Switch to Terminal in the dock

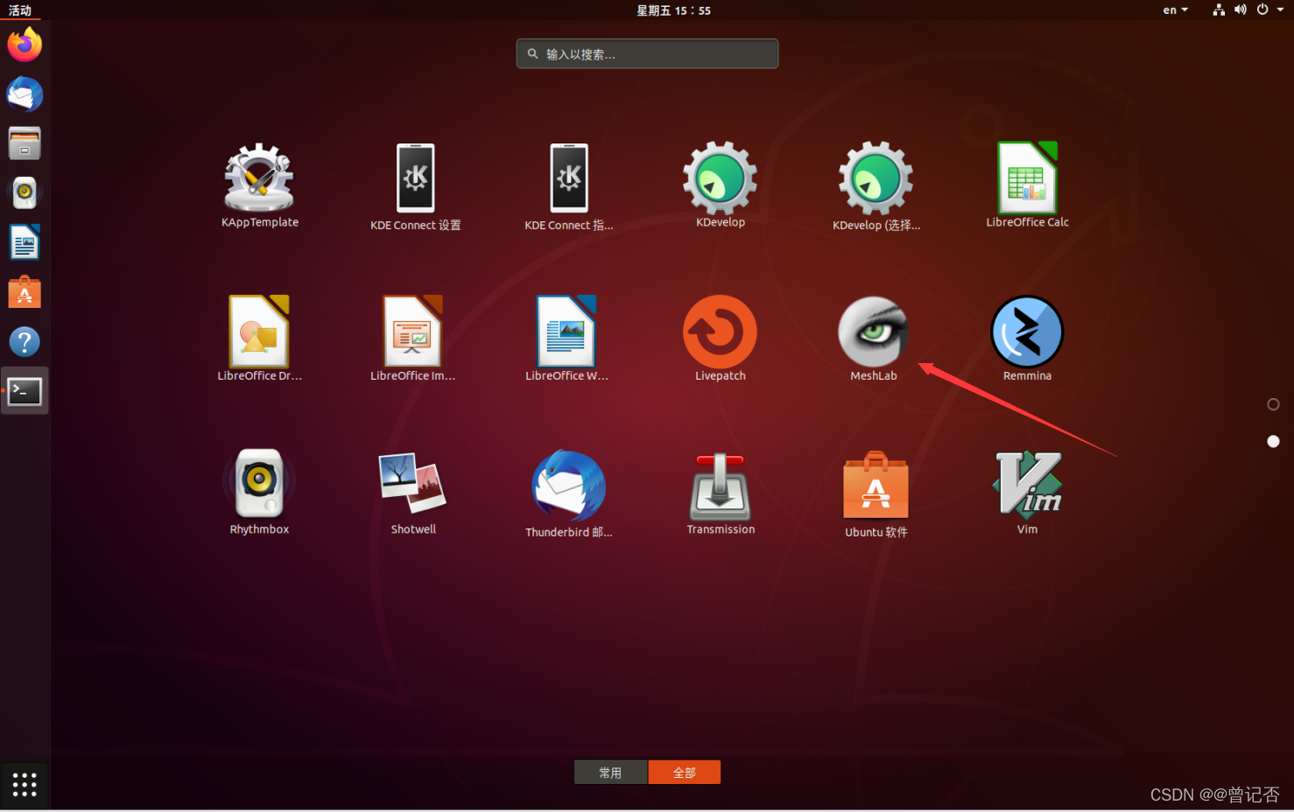click(x=25, y=392)
